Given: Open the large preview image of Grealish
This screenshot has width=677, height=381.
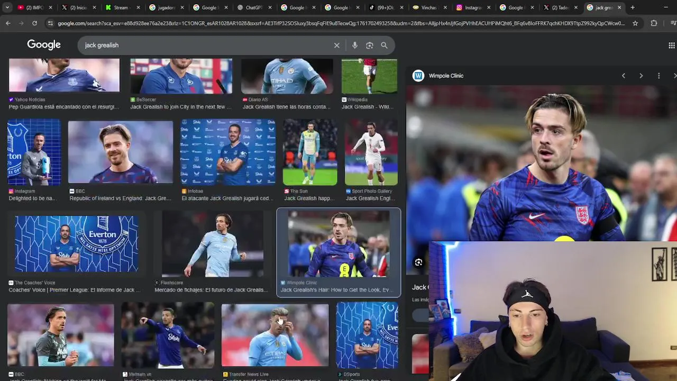Looking at the screenshot, I should pyautogui.click(x=542, y=163).
